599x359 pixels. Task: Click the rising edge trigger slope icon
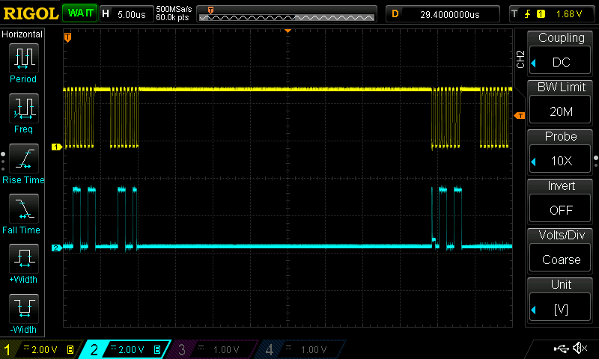click(x=528, y=14)
